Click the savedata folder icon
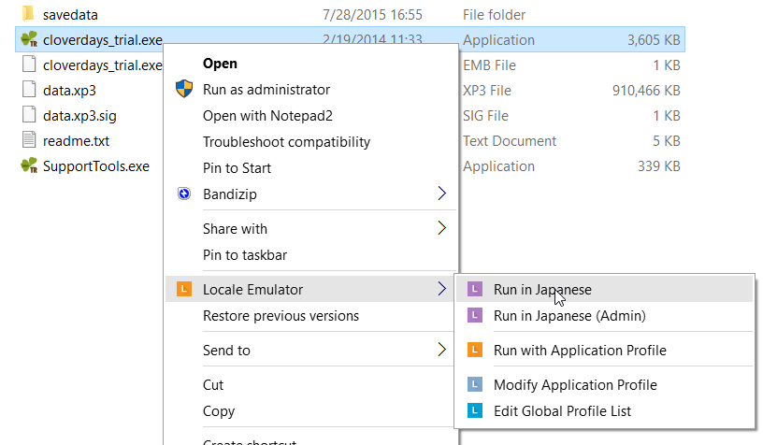Viewport: 777px width, 445px height. [28, 15]
